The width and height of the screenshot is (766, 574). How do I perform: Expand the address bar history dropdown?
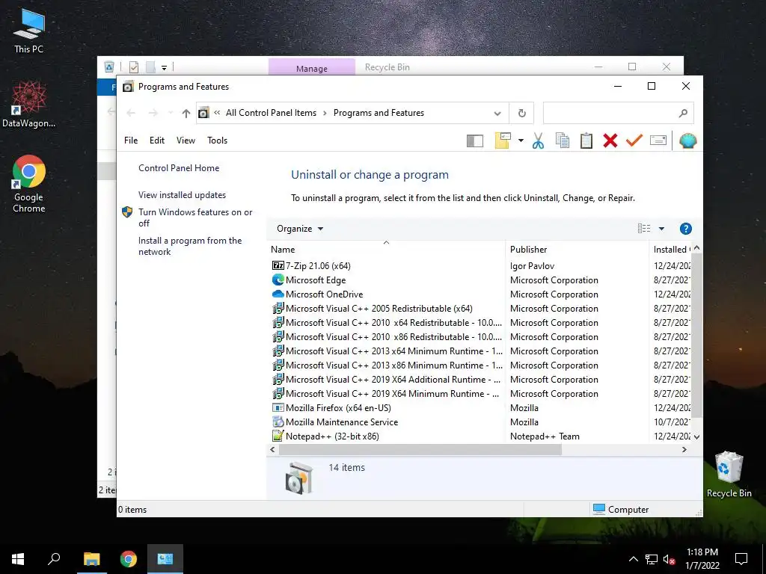pyautogui.click(x=497, y=114)
